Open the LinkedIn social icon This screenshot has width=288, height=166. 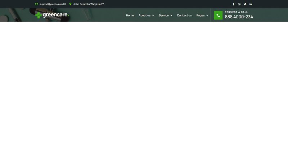[x=251, y=4]
